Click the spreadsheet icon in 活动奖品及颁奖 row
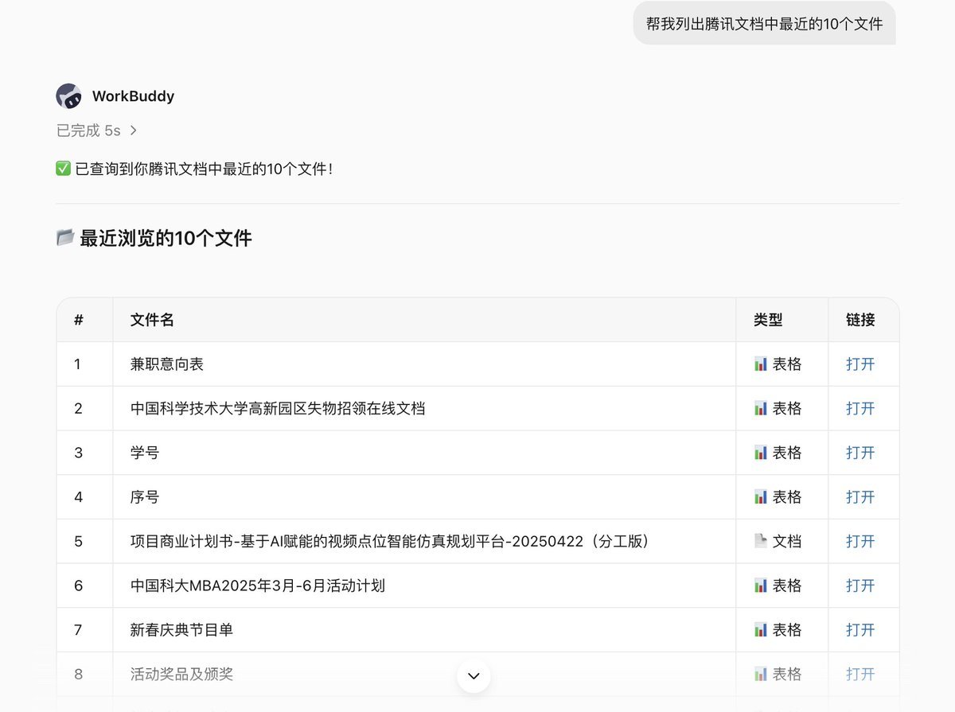 coord(761,675)
